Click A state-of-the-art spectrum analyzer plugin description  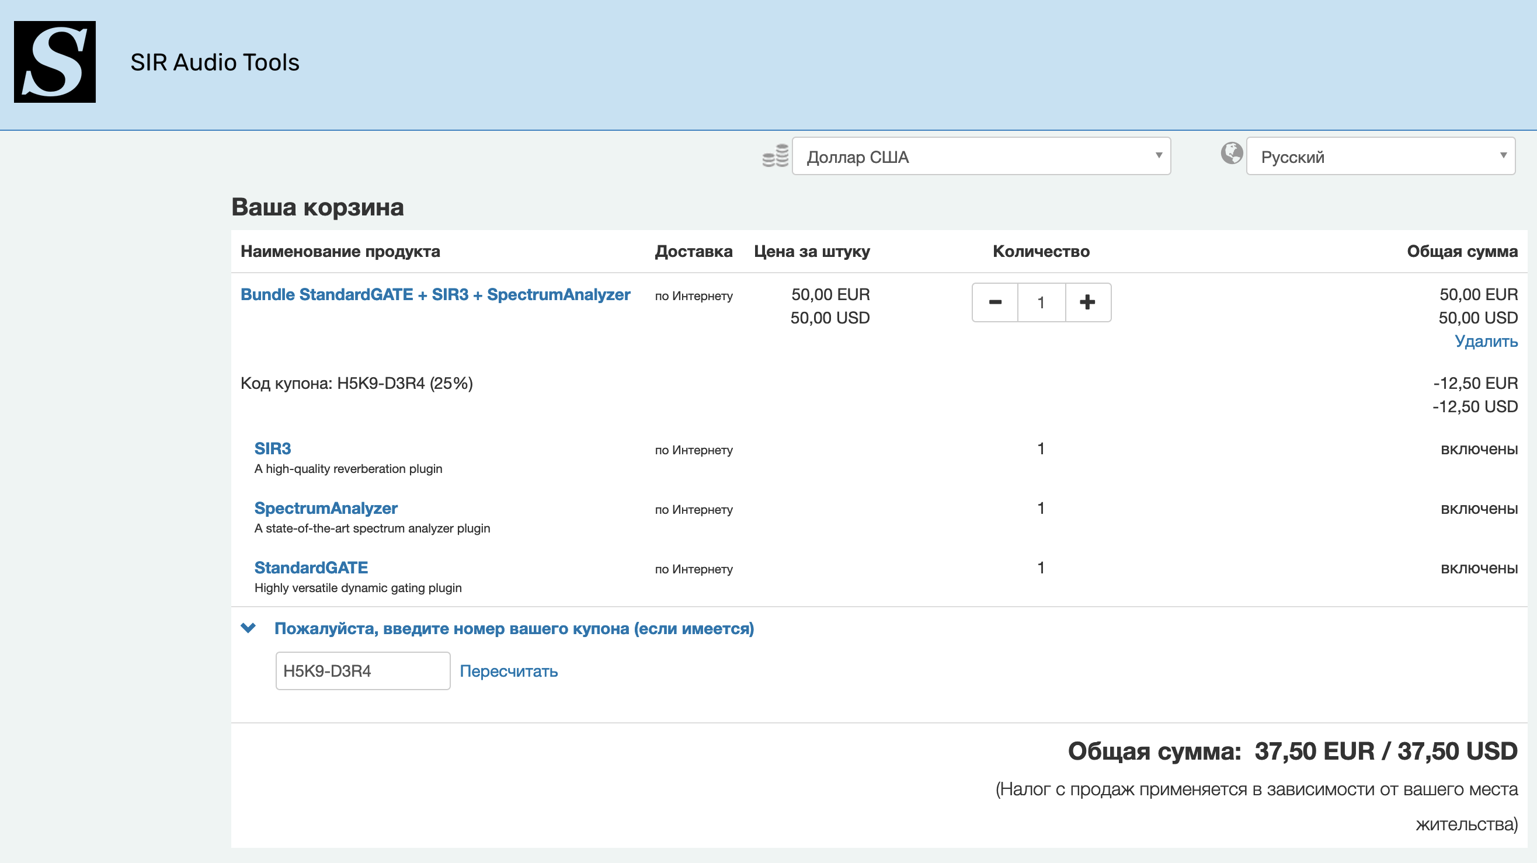(x=373, y=528)
